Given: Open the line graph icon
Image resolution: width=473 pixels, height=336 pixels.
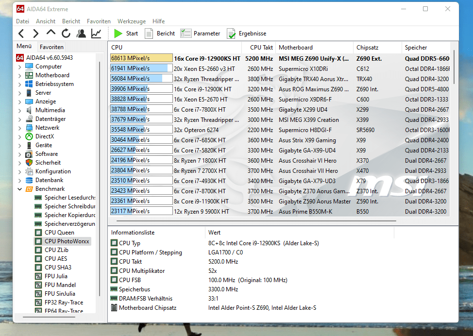Looking at the screenshot, I should [96, 34].
